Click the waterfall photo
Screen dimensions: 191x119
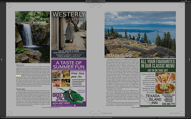point(32,37)
